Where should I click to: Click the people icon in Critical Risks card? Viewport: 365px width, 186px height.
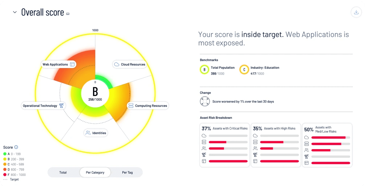[x=204, y=148]
